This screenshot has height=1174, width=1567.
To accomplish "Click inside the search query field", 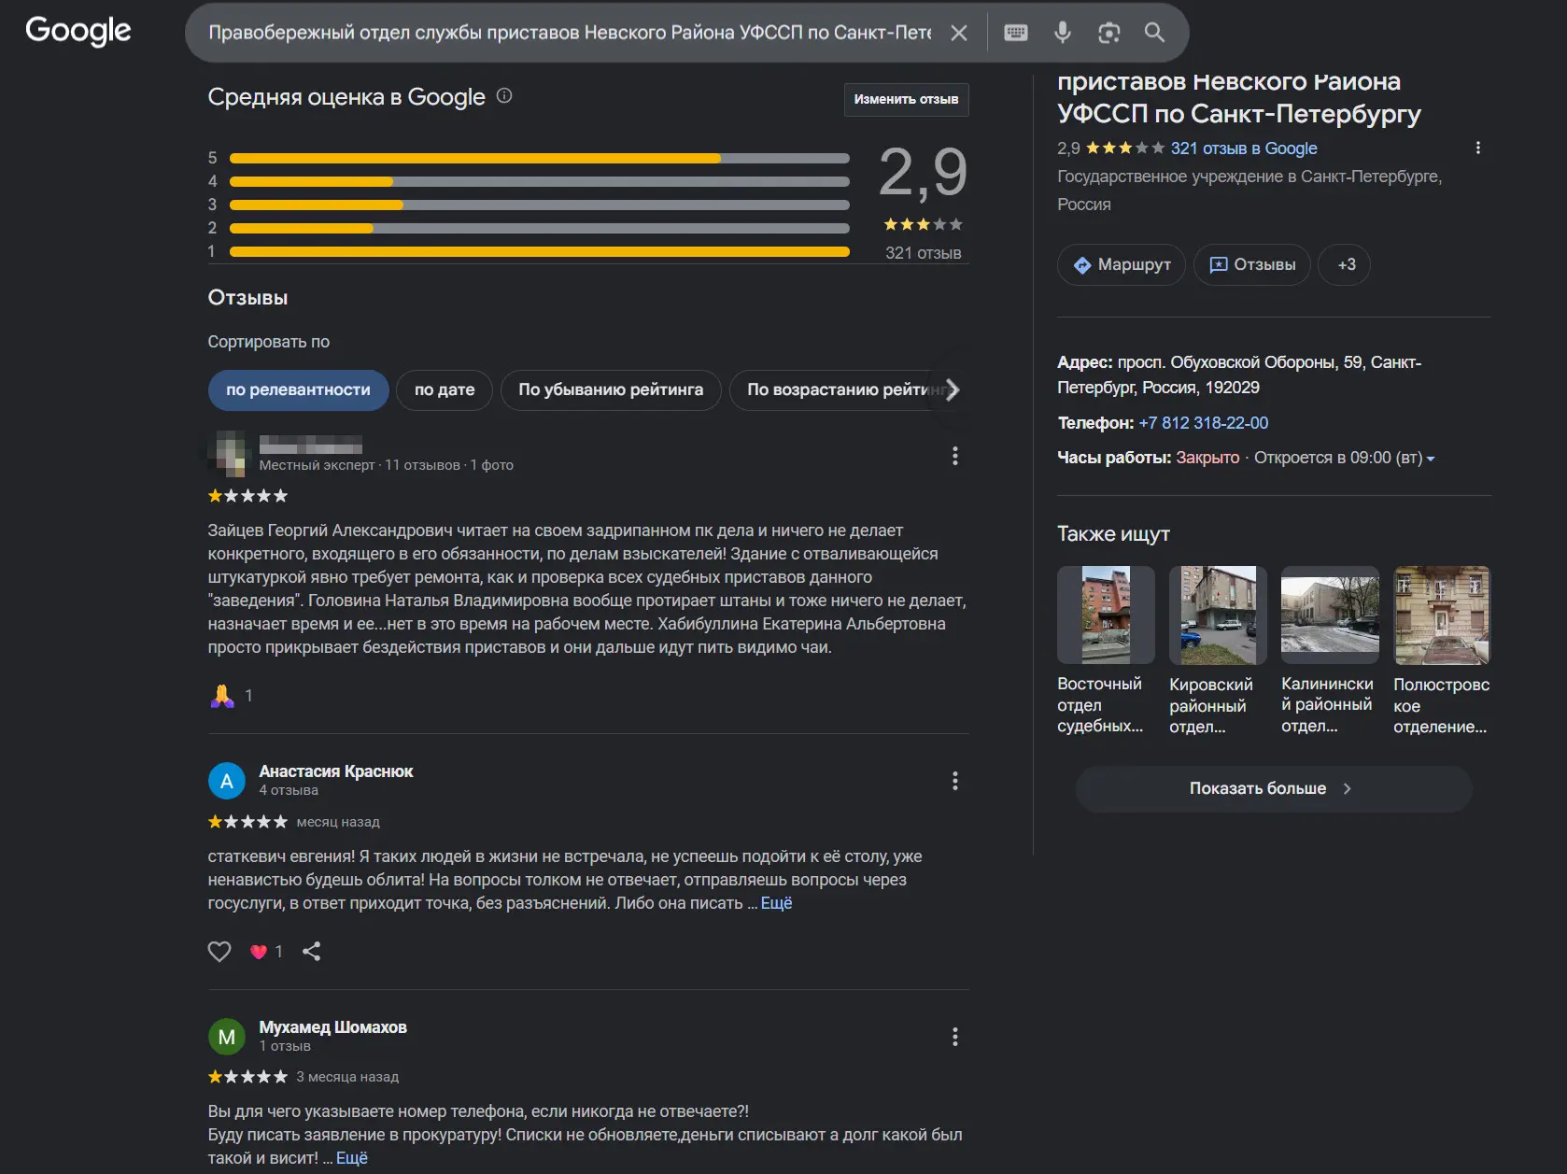I will coord(570,33).
